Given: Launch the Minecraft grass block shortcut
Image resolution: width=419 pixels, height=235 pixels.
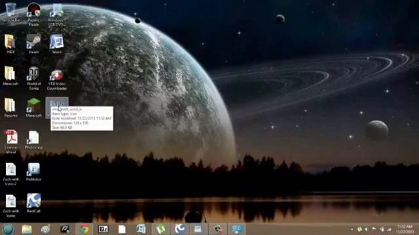Looking at the screenshot, I should click(x=33, y=108).
